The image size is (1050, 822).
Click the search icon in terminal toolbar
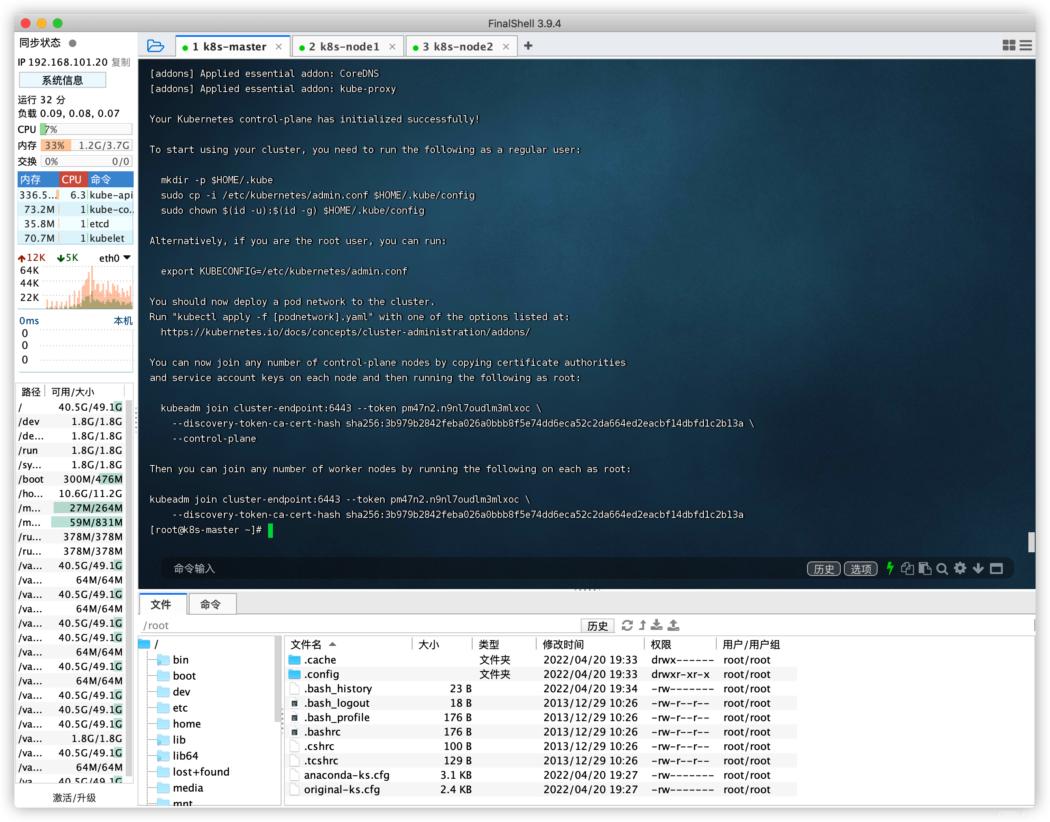[944, 568]
